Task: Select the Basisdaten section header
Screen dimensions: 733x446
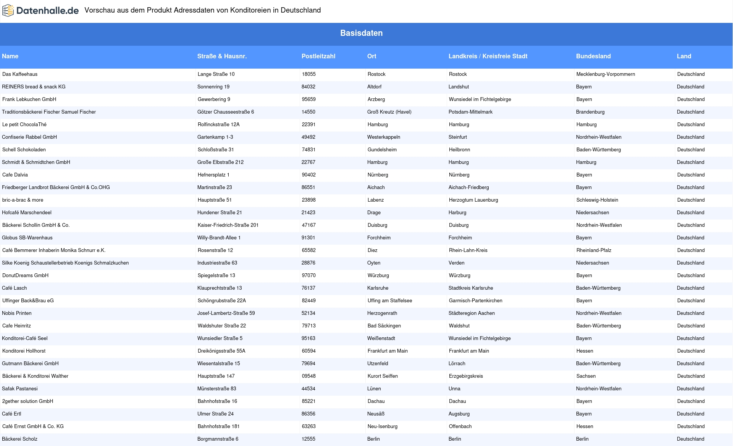Action: point(361,33)
